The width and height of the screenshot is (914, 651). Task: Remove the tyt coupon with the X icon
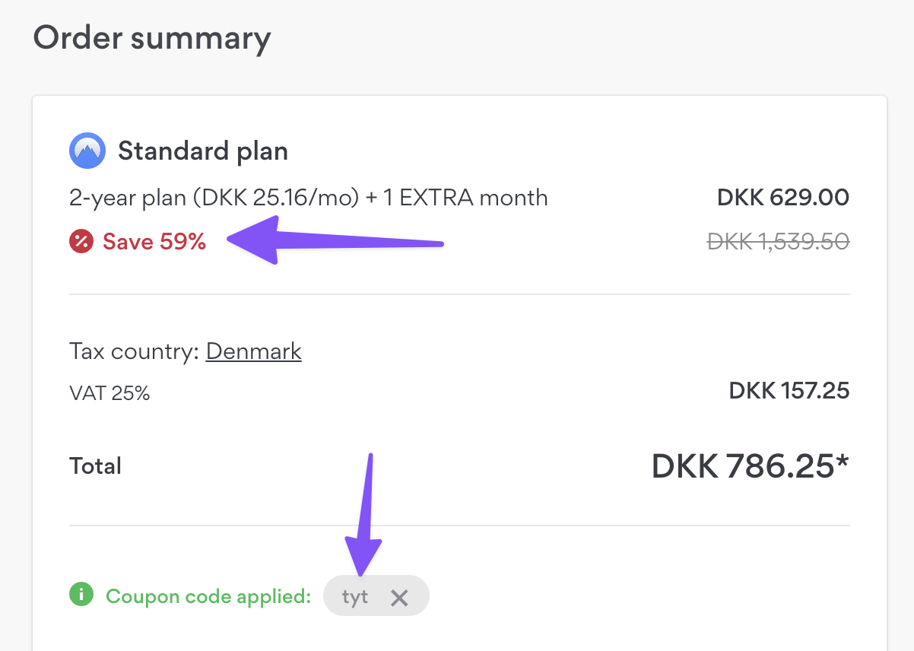click(x=399, y=598)
